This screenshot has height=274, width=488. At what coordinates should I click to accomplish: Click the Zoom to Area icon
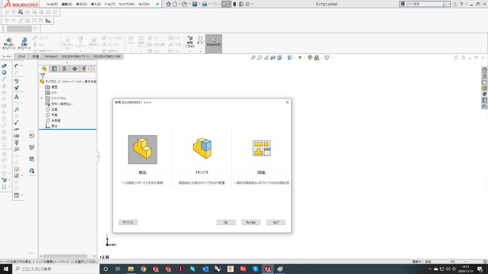pos(260,58)
